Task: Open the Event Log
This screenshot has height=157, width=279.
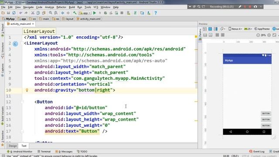Action: click(x=257, y=151)
